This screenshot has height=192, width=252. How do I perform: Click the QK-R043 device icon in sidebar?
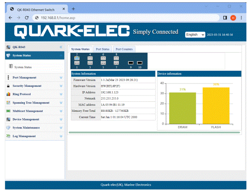[x=8, y=47]
